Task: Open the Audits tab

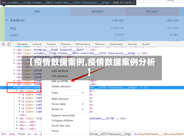Action: point(146,44)
